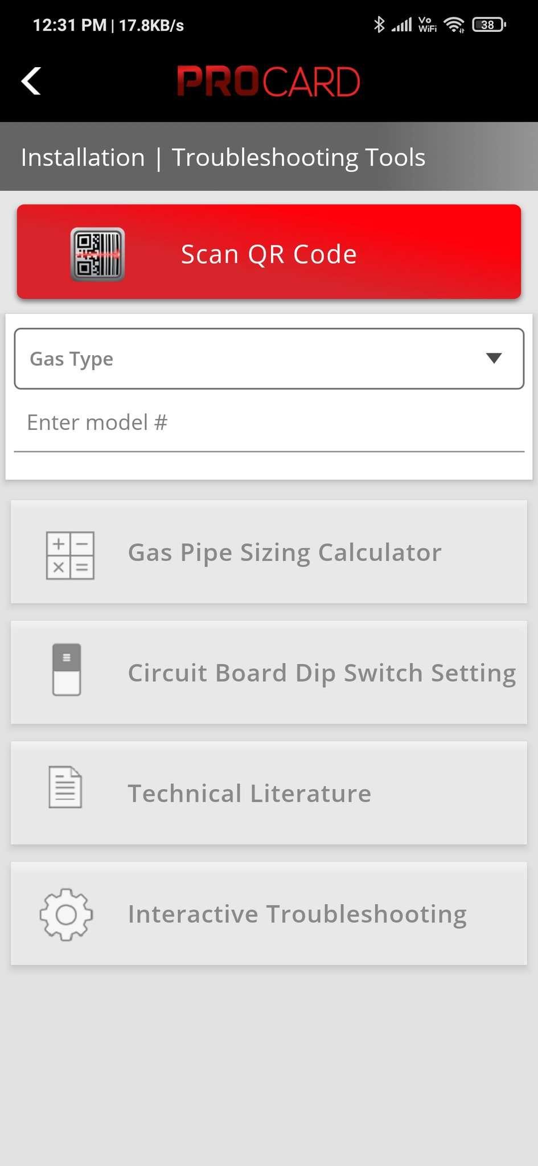The height and width of the screenshot is (1166, 538).
Task: Tap the calculator grid icon
Action: pos(70,555)
